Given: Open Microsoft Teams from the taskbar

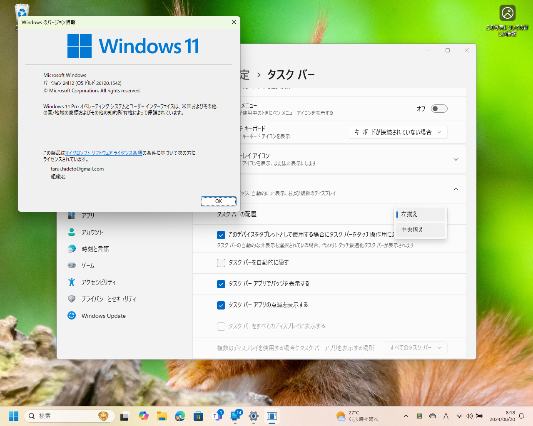Looking at the screenshot, I should 217,416.
